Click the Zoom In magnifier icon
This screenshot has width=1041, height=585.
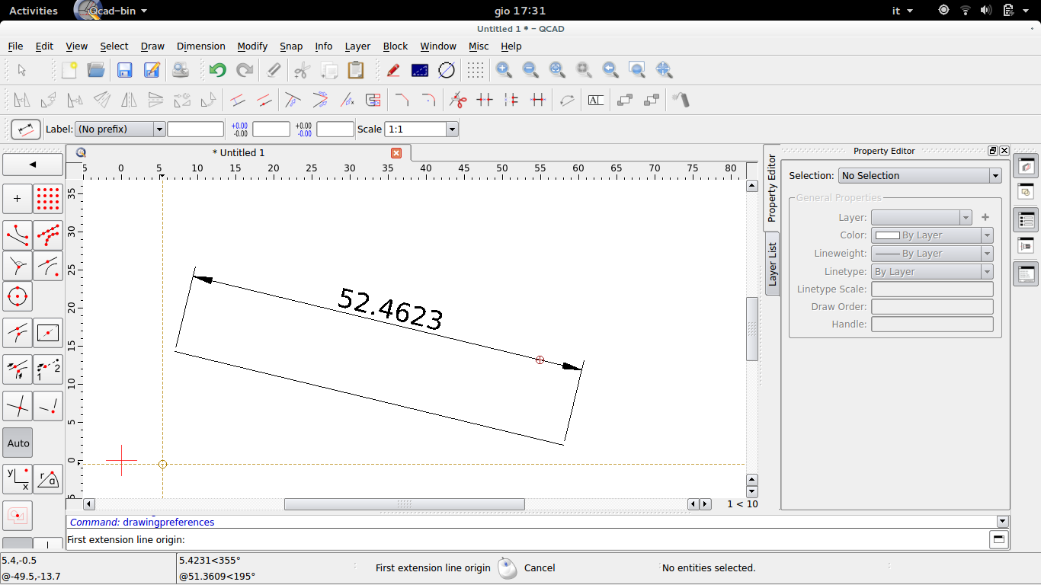click(x=504, y=70)
